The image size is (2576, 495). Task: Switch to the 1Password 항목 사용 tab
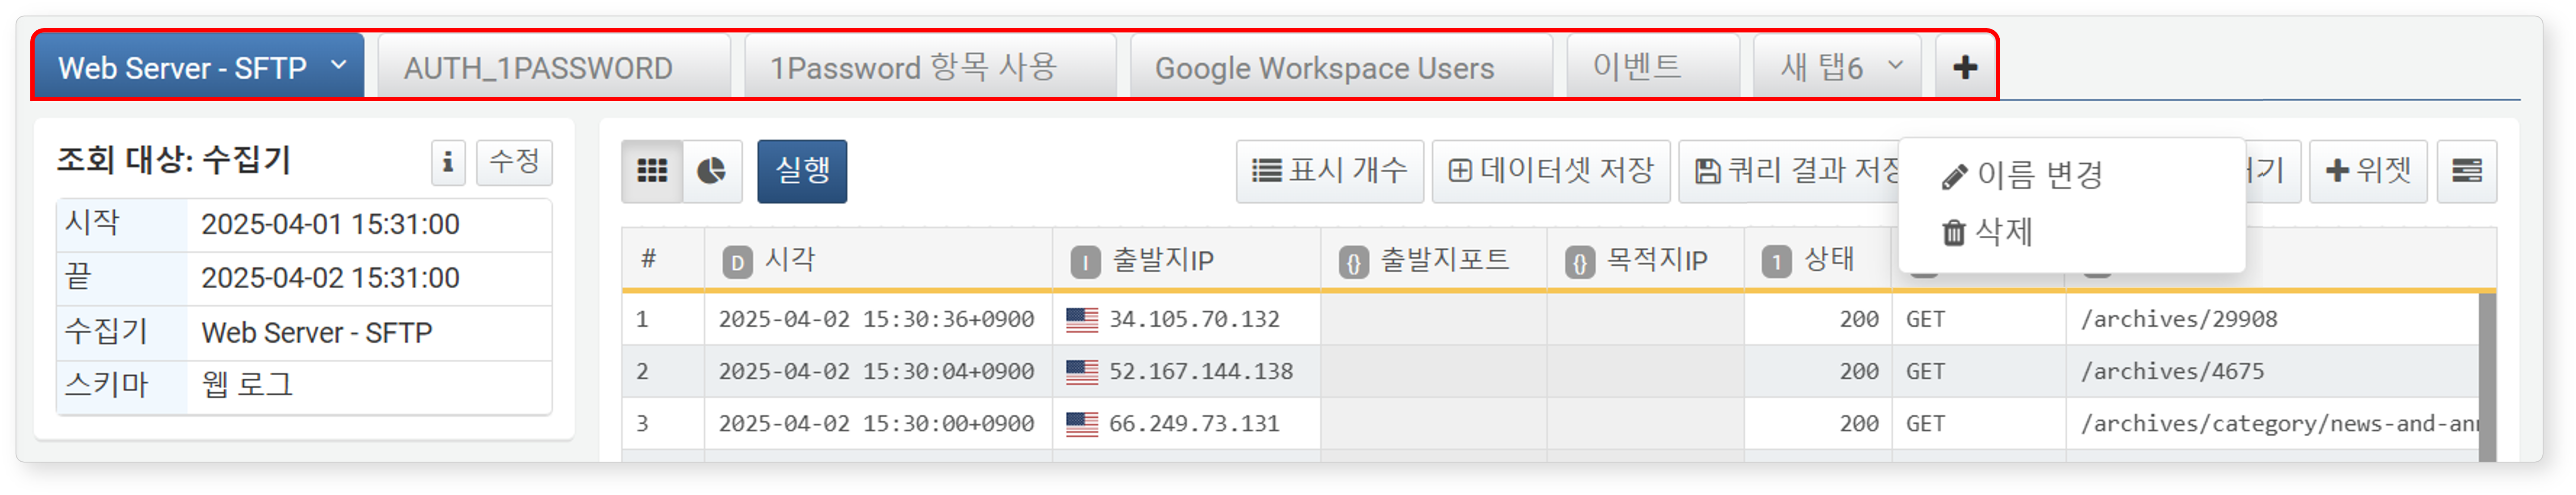tap(930, 68)
